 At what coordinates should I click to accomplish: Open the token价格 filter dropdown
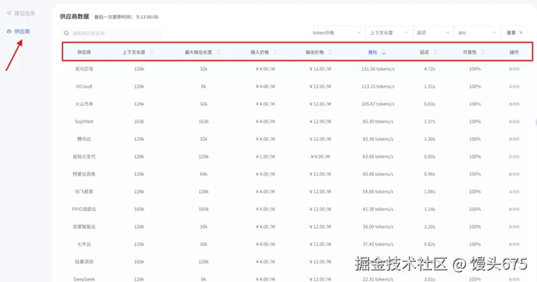337,33
